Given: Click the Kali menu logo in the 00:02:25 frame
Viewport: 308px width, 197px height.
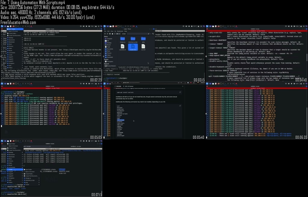Looking at the screenshot, I should (x=2, y=26).
